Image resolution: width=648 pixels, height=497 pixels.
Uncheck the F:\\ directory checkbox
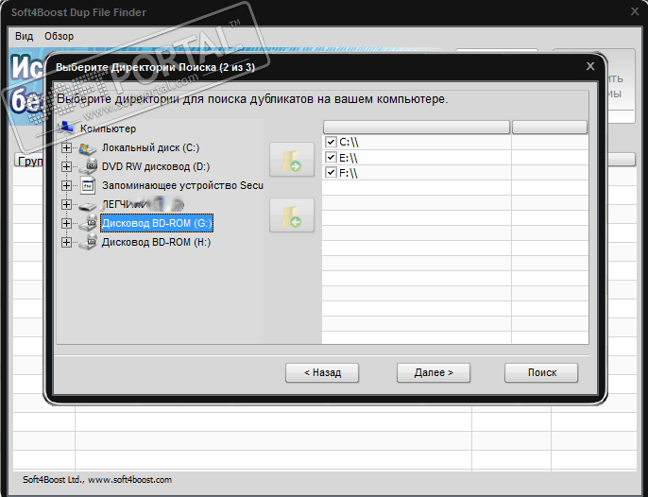coord(331,172)
